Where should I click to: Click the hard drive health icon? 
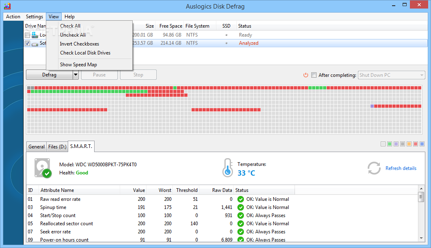coord(43,168)
